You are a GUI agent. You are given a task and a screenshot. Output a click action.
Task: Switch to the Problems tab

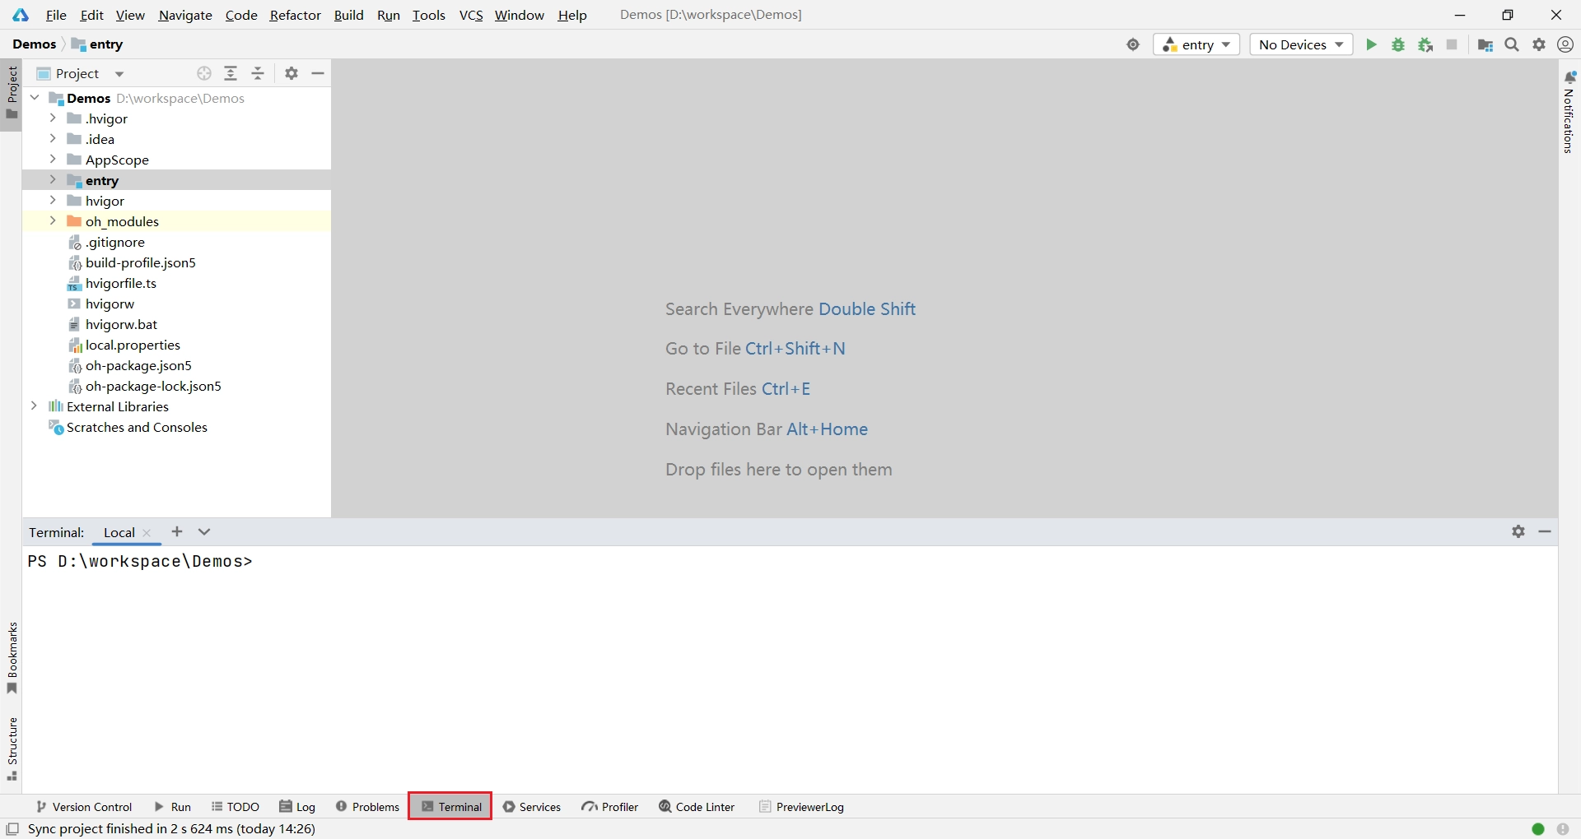pos(367,806)
